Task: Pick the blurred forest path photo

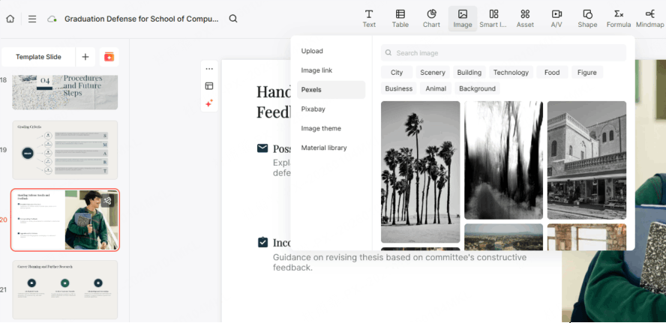Action: 504,160
